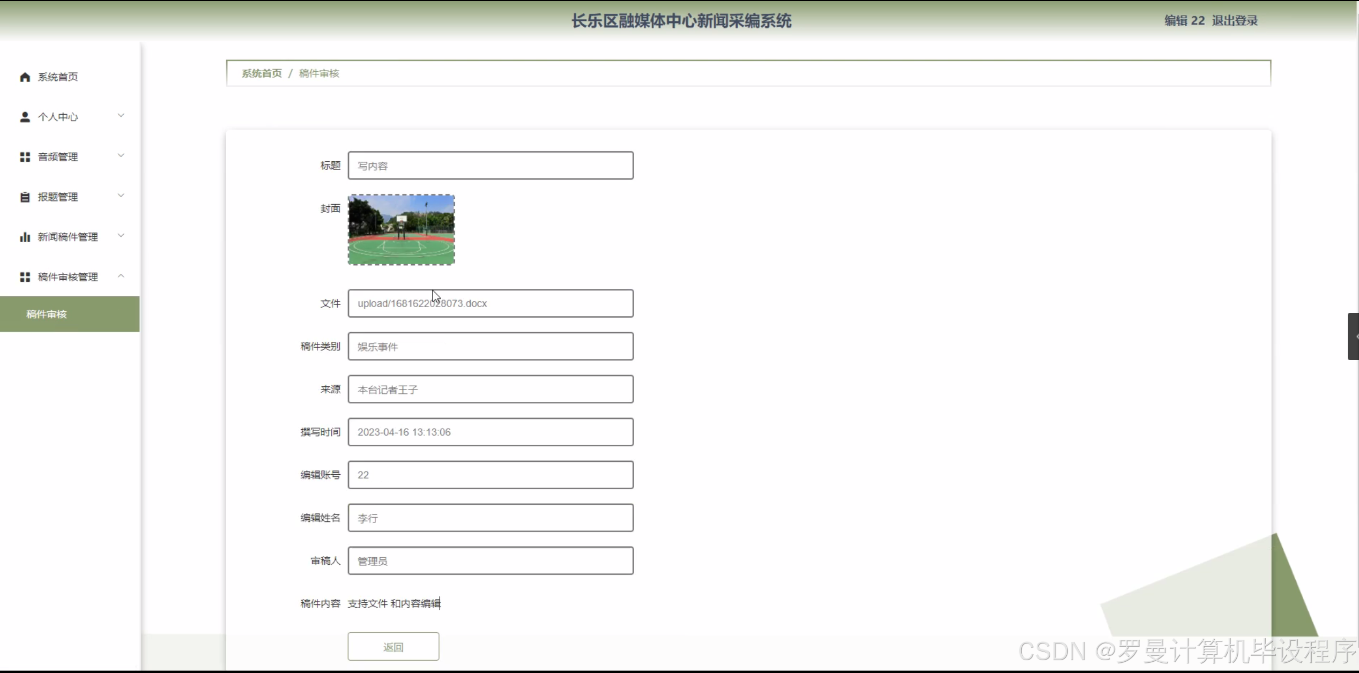Click the bar chart icon for 新闻稿件管理

pyautogui.click(x=25, y=237)
